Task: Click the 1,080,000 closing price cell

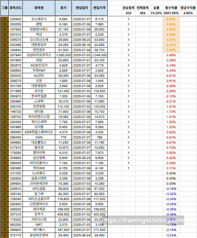Action: click(x=63, y=55)
